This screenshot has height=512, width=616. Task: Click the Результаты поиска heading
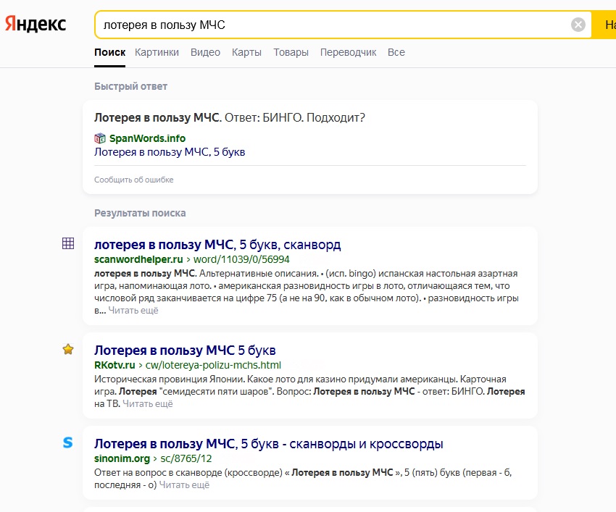(140, 213)
